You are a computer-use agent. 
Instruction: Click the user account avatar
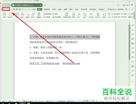click(x=132, y=5)
